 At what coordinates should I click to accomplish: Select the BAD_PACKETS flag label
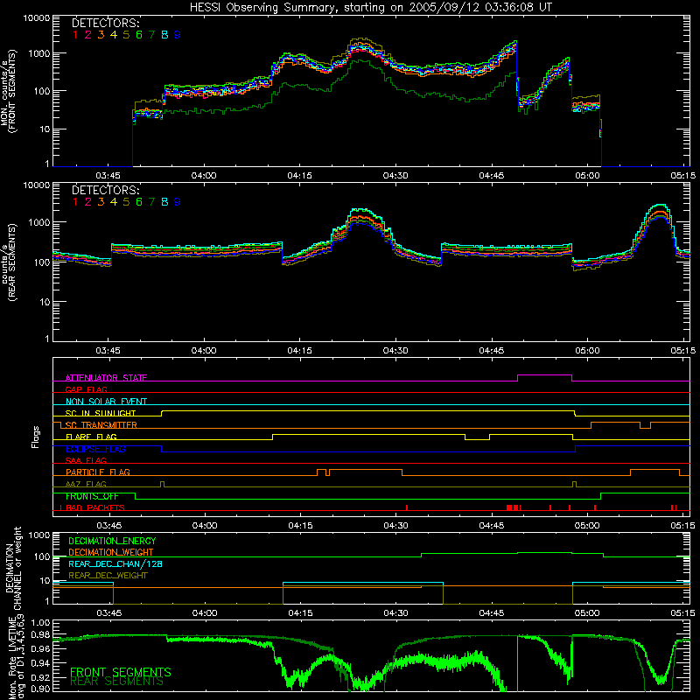pyautogui.click(x=95, y=507)
